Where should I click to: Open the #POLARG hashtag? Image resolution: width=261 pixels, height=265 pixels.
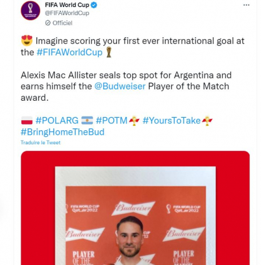pos(57,121)
